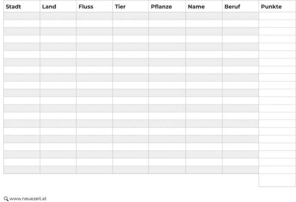Click the Punkte column header
The image size is (296, 202).
pyautogui.click(x=271, y=7)
